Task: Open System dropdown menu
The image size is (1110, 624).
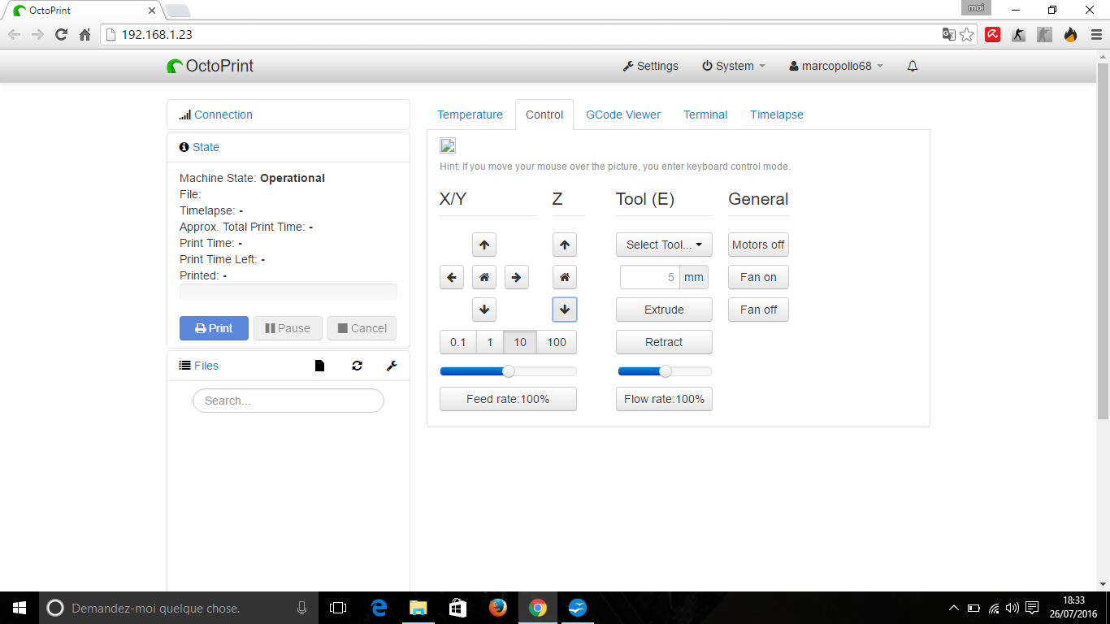Action: 734,66
